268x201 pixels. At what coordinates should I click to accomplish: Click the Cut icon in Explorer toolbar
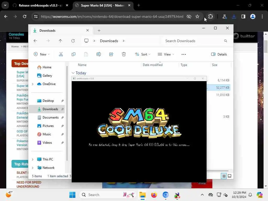[61, 54]
